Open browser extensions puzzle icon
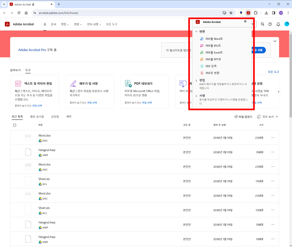The height and width of the screenshot is (247, 292). [256, 13]
